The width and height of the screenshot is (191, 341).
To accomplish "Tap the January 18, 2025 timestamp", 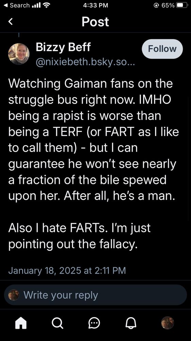I will pyautogui.click(x=67, y=270).
